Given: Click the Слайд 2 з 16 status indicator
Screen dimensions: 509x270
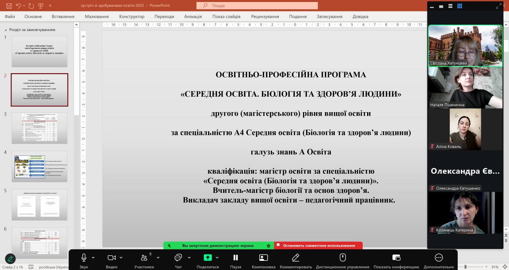Looking at the screenshot, I should click(x=13, y=267).
